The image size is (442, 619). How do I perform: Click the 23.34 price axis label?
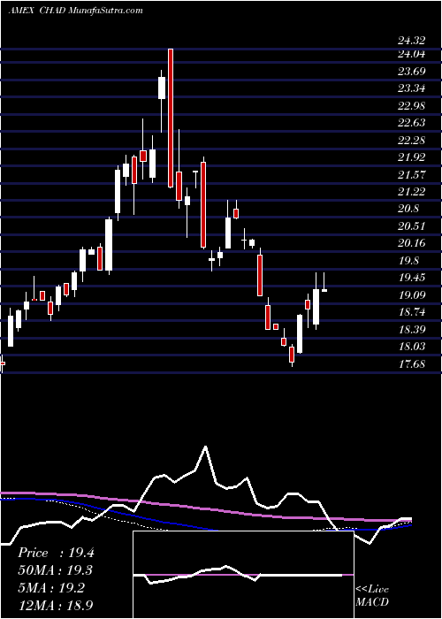tap(412, 88)
